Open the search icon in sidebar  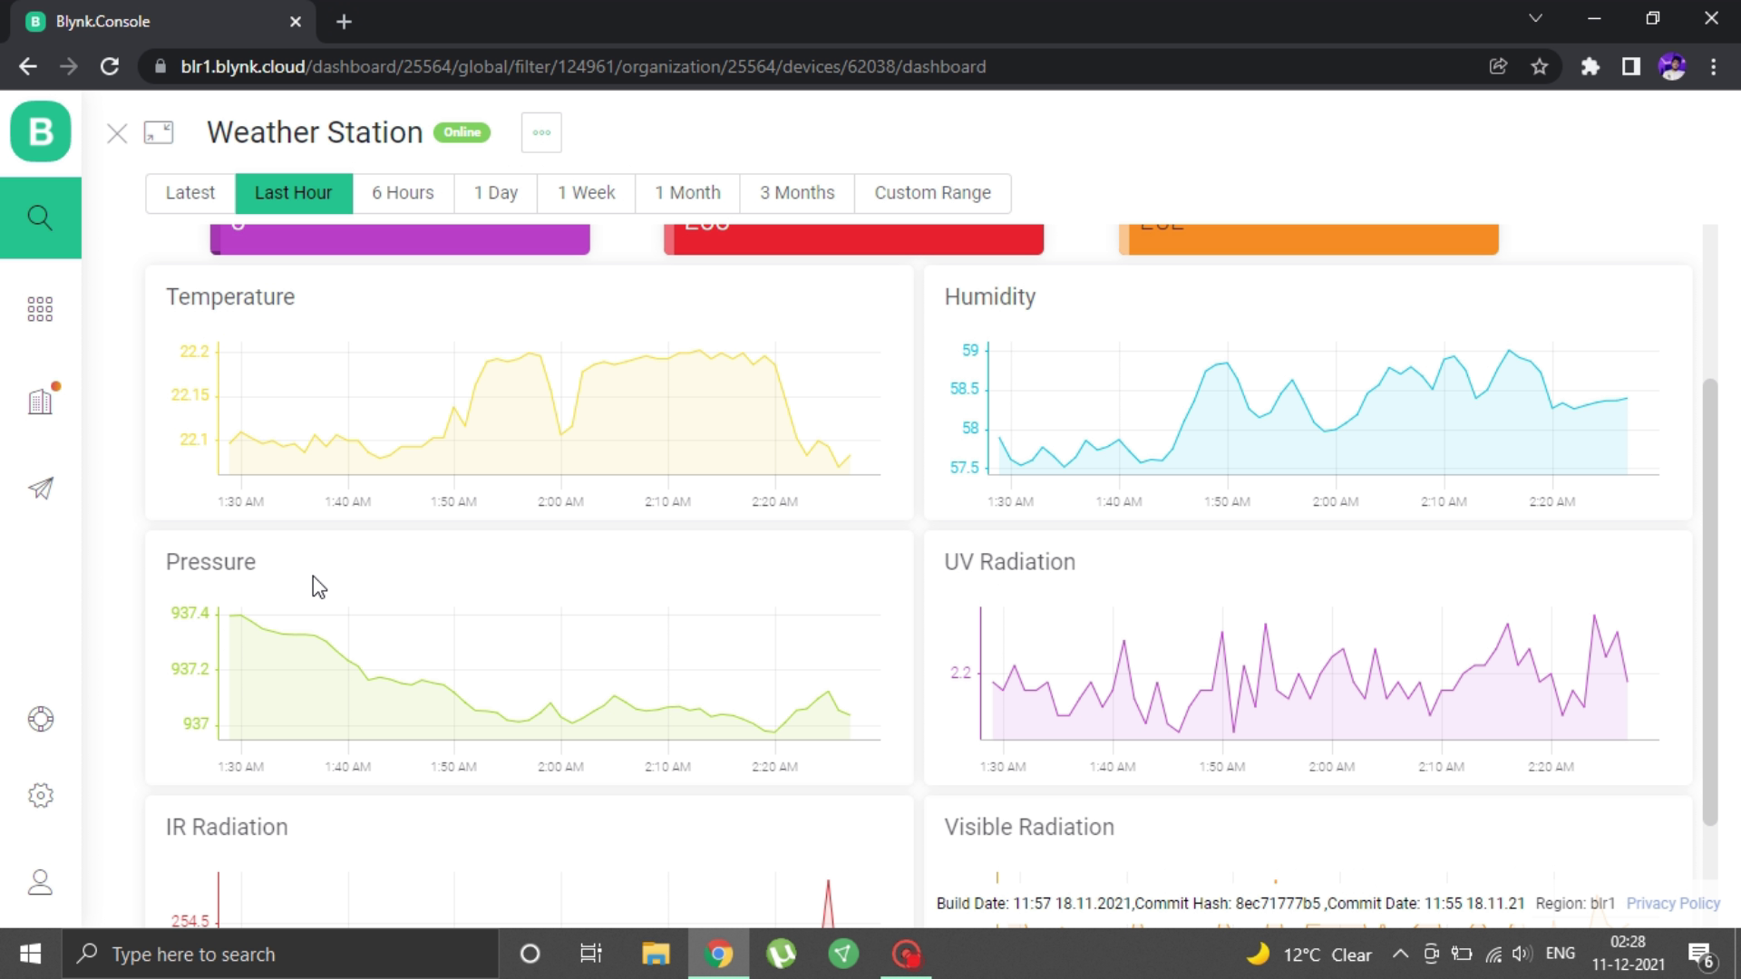click(x=40, y=218)
